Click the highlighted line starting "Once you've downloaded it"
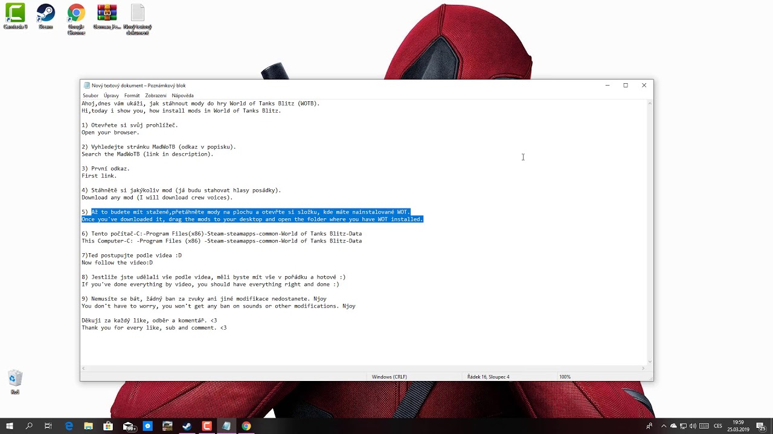 click(x=252, y=219)
